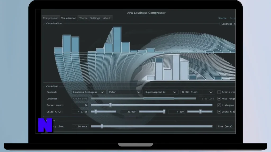Click the -30.00 LUFS minimum field

pos(80,99)
